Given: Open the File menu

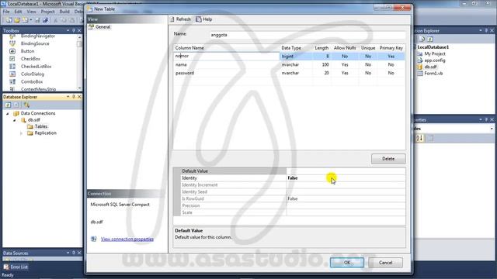Looking at the screenshot, I should [x=6, y=12].
